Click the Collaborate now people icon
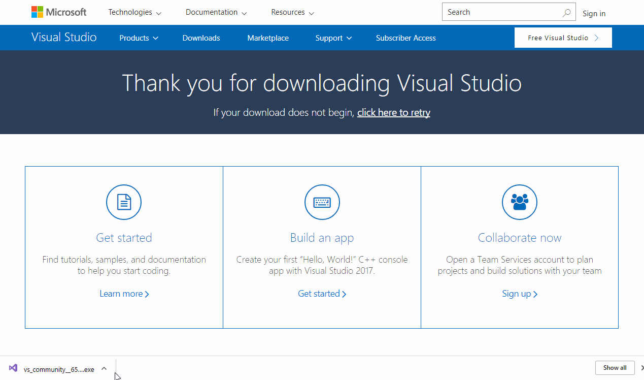The image size is (644, 380). pyautogui.click(x=519, y=202)
